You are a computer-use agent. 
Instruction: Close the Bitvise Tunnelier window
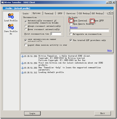pyautogui.click(x=114, y=2)
